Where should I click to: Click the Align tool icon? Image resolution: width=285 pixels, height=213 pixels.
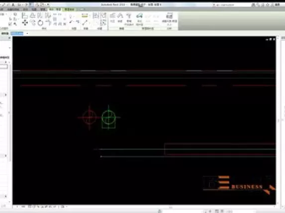(25, 15)
